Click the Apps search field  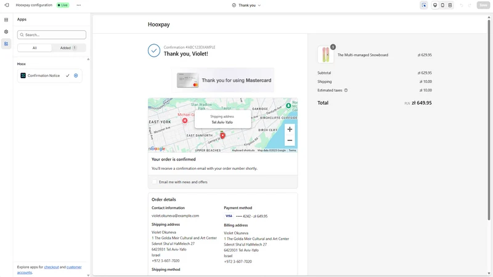(x=52, y=35)
